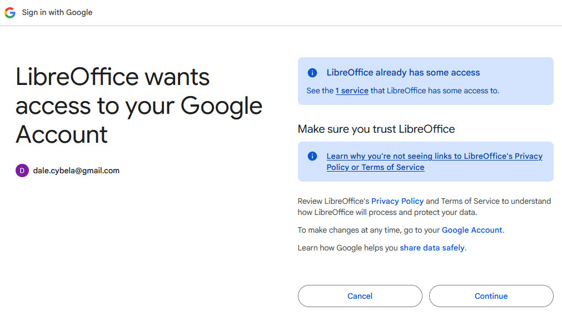Click the "Make sure you trust LibreOffice" heading
Viewport: 562px width, 316px height.
point(376,129)
